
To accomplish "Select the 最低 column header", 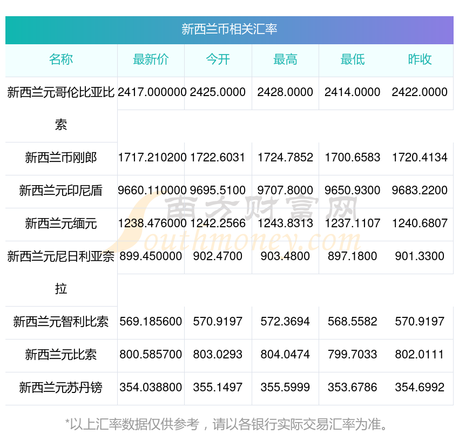I will [x=353, y=59].
